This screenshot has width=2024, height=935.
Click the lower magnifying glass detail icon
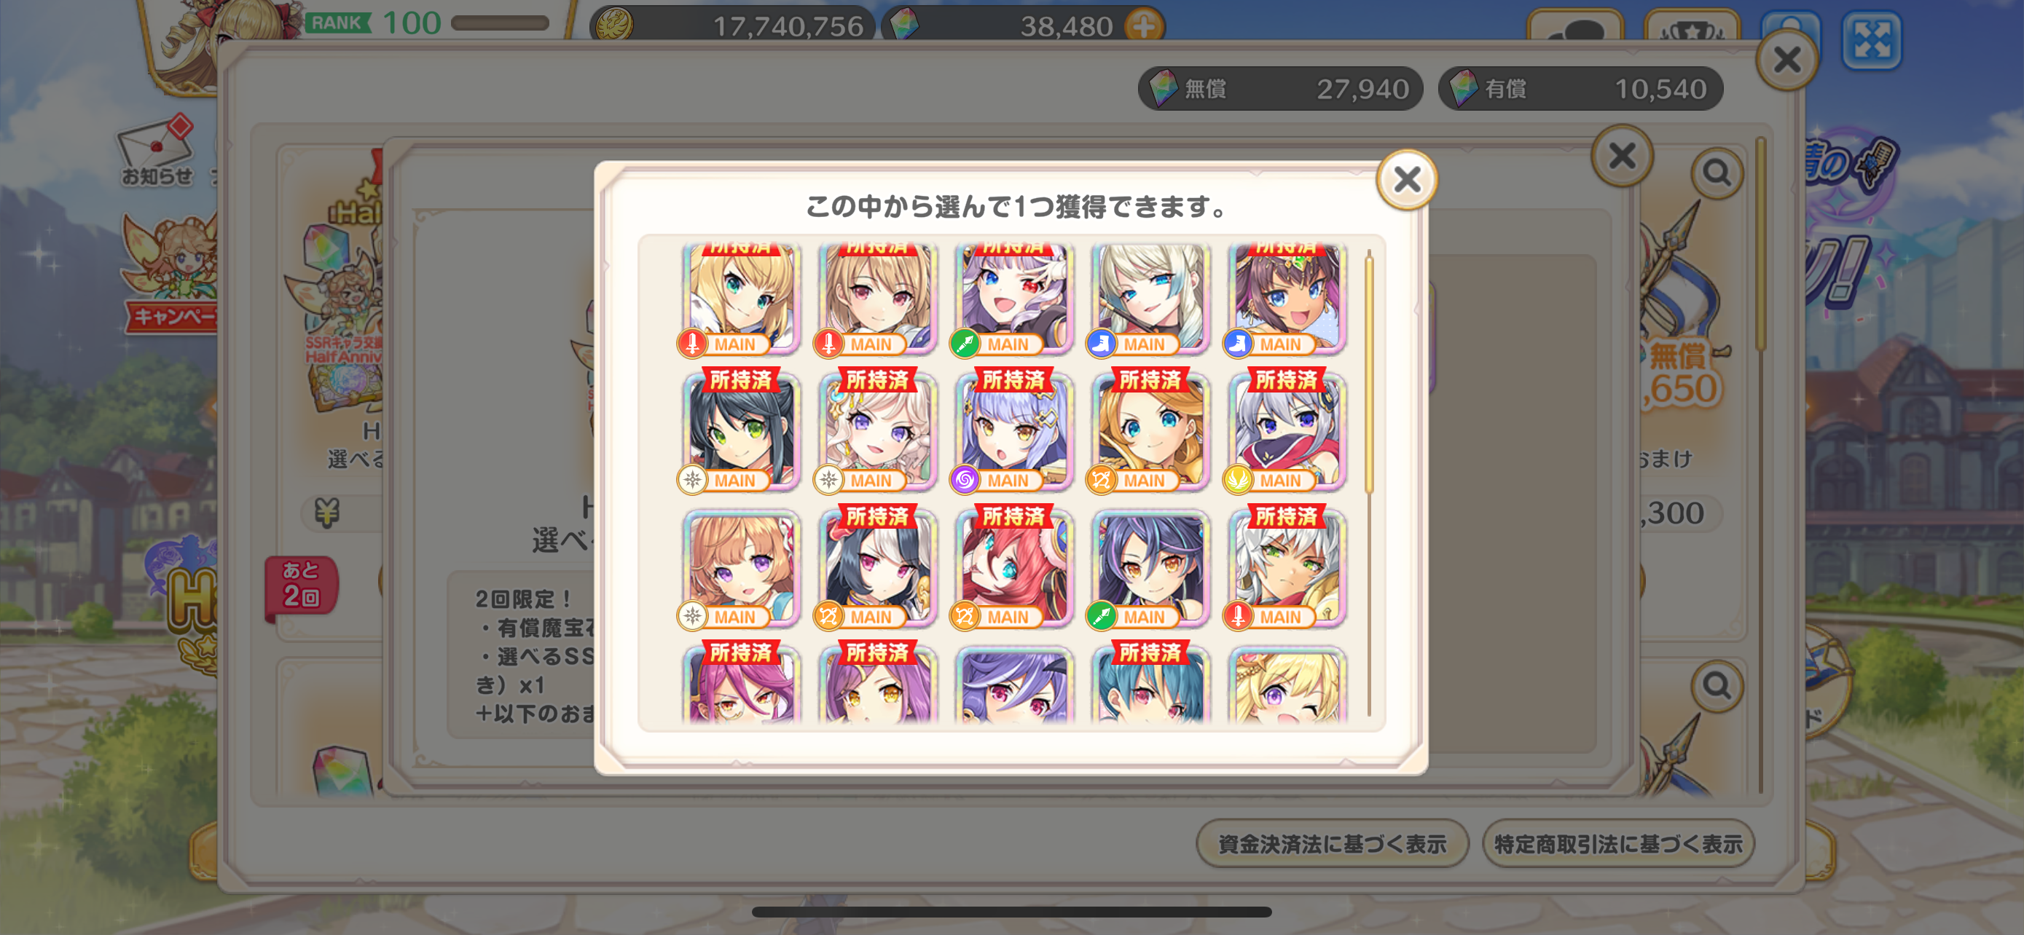pos(1717,686)
